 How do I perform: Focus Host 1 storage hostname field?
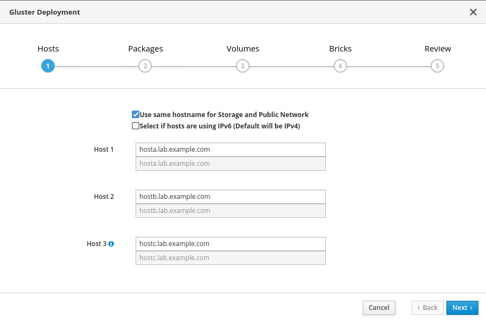[231, 150]
